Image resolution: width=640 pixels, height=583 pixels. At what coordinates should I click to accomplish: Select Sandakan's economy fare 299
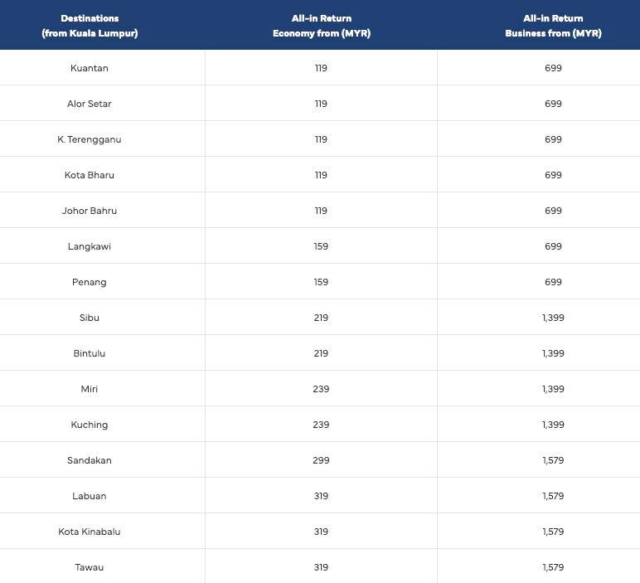tap(322, 460)
